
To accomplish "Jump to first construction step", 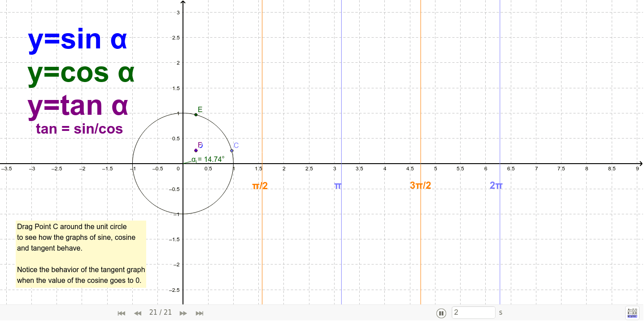I will [121, 313].
